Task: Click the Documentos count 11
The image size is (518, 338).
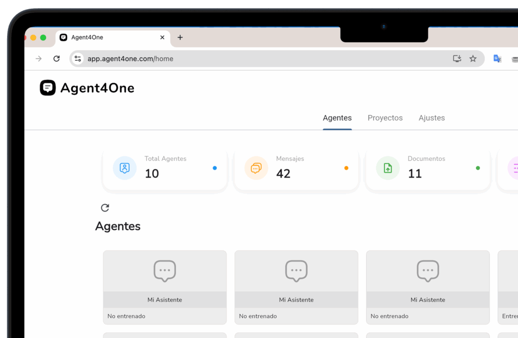Action: click(415, 174)
